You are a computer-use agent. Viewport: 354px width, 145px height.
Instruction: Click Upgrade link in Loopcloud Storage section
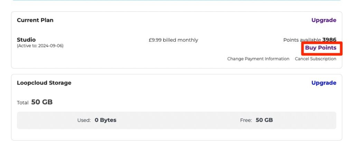(324, 83)
